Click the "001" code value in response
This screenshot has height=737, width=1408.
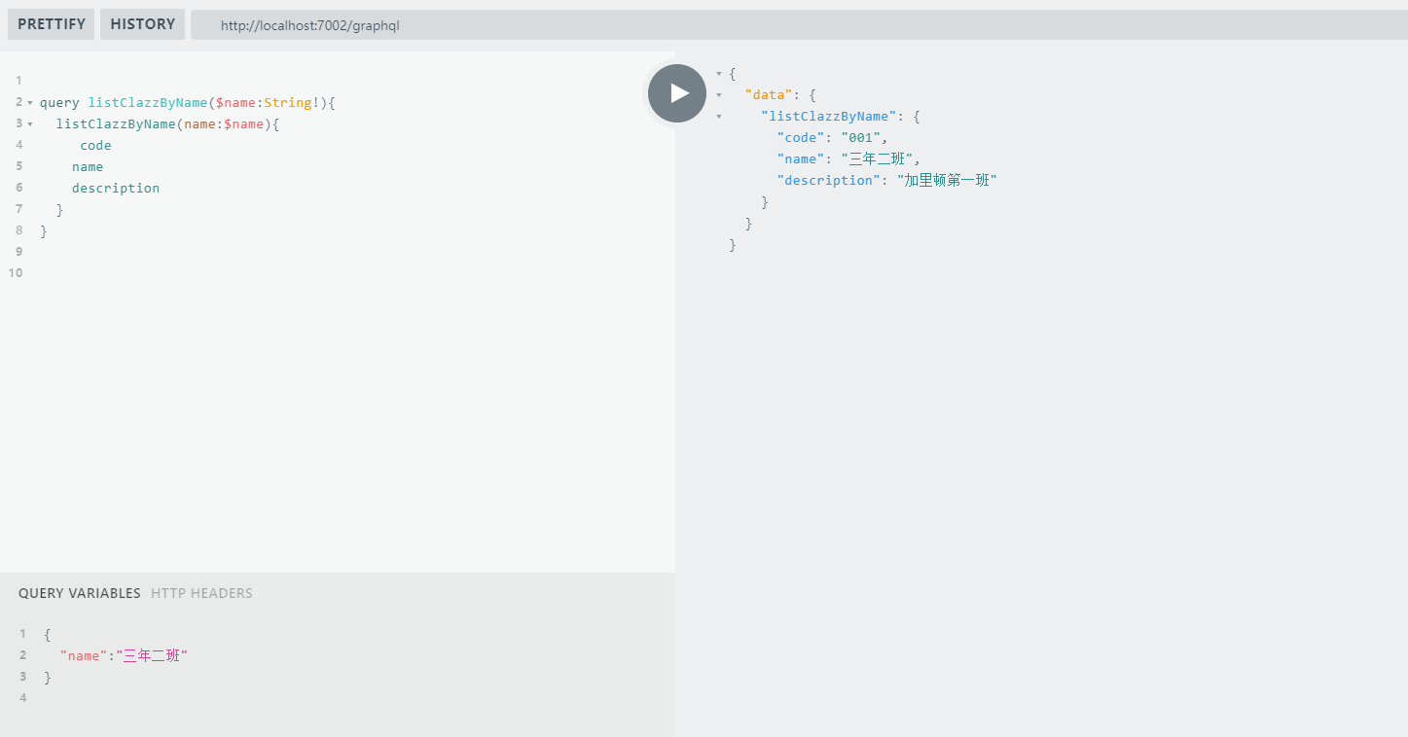click(x=861, y=137)
